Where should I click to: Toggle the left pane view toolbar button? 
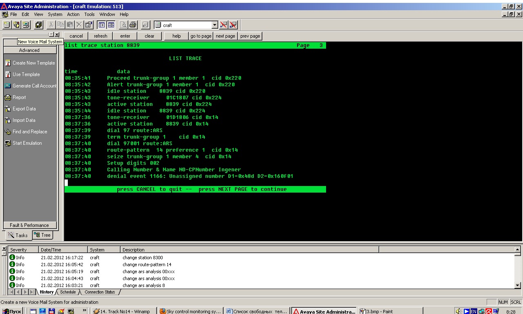click(102, 25)
